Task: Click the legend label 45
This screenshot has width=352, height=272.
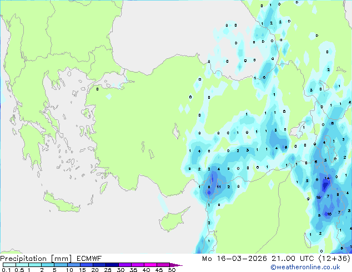Action: 159,270
